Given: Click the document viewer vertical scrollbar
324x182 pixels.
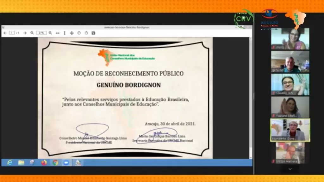Looking at the screenshot, I should pyautogui.click(x=251, y=95).
